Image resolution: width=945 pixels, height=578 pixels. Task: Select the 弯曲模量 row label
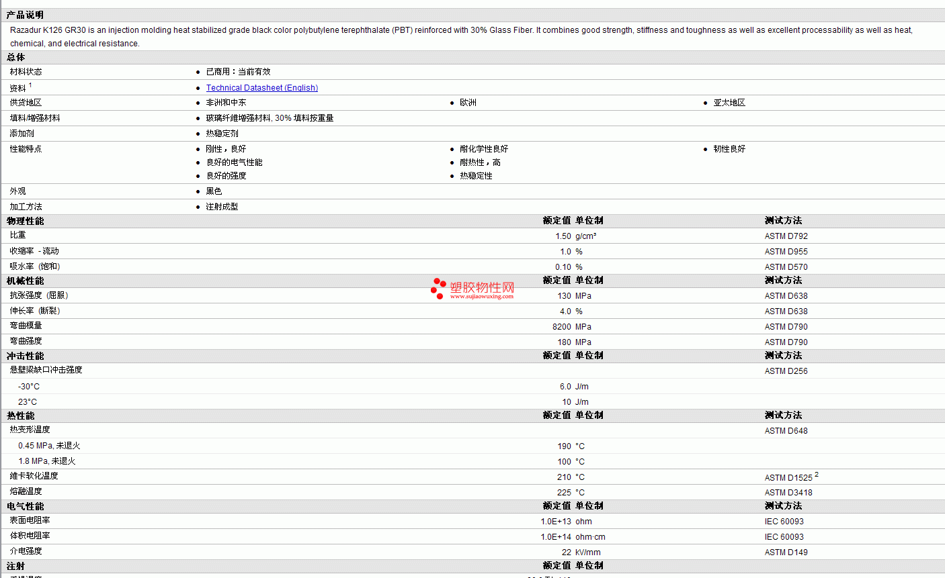click(26, 326)
